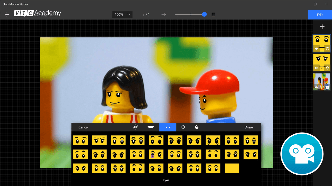
Task: Toggle the eye icon on the Lego scene thumbnail
Action: point(316,87)
